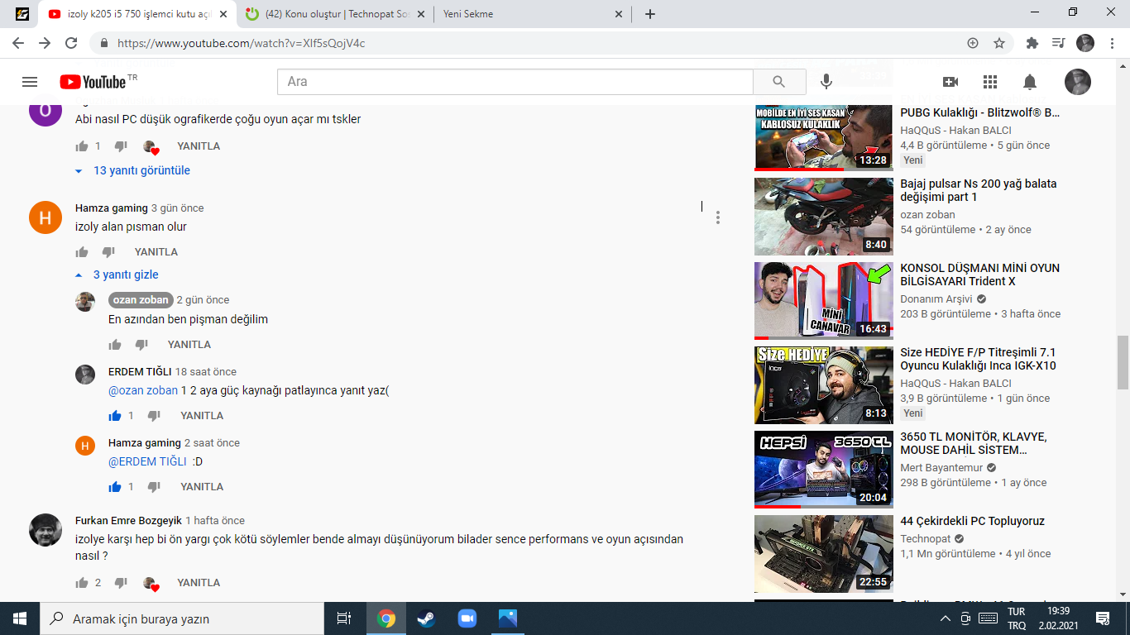Click the page vertical scrollbar thumb
Image resolution: width=1130 pixels, height=635 pixels.
pos(1123,362)
